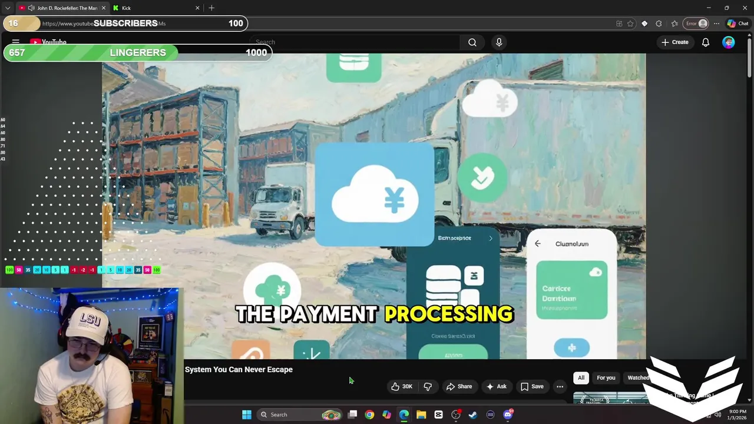Close the Kick tab
Image resolution: width=754 pixels, height=424 pixels.
tap(197, 8)
